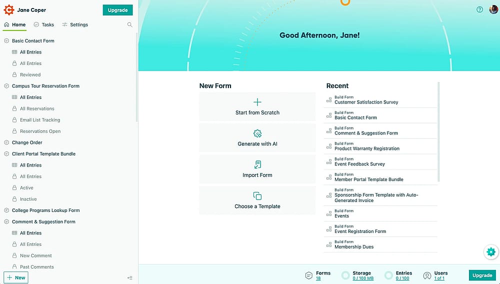
Task: Switch to the Home tab
Action: tap(14, 24)
